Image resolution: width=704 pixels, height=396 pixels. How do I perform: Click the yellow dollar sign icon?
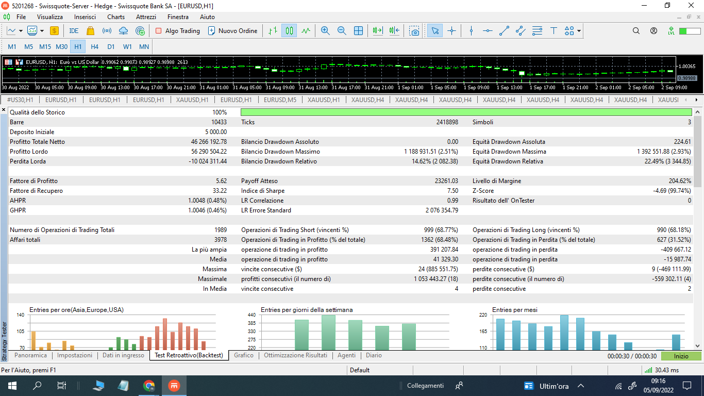click(54, 31)
